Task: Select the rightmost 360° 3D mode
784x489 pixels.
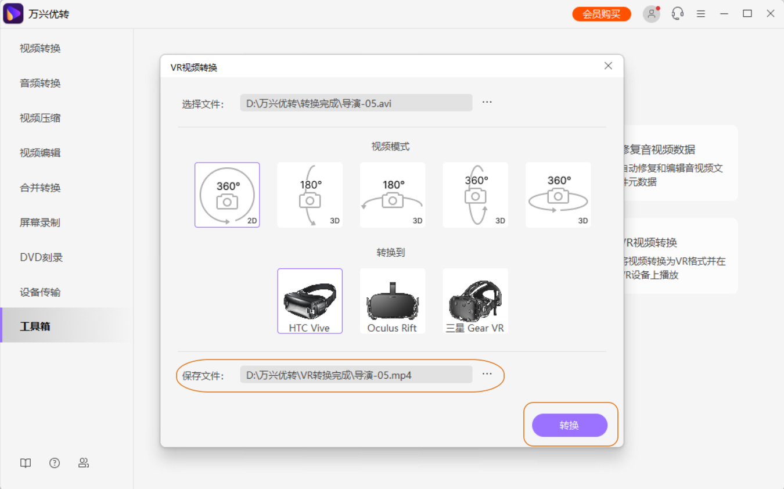Action: (x=558, y=195)
